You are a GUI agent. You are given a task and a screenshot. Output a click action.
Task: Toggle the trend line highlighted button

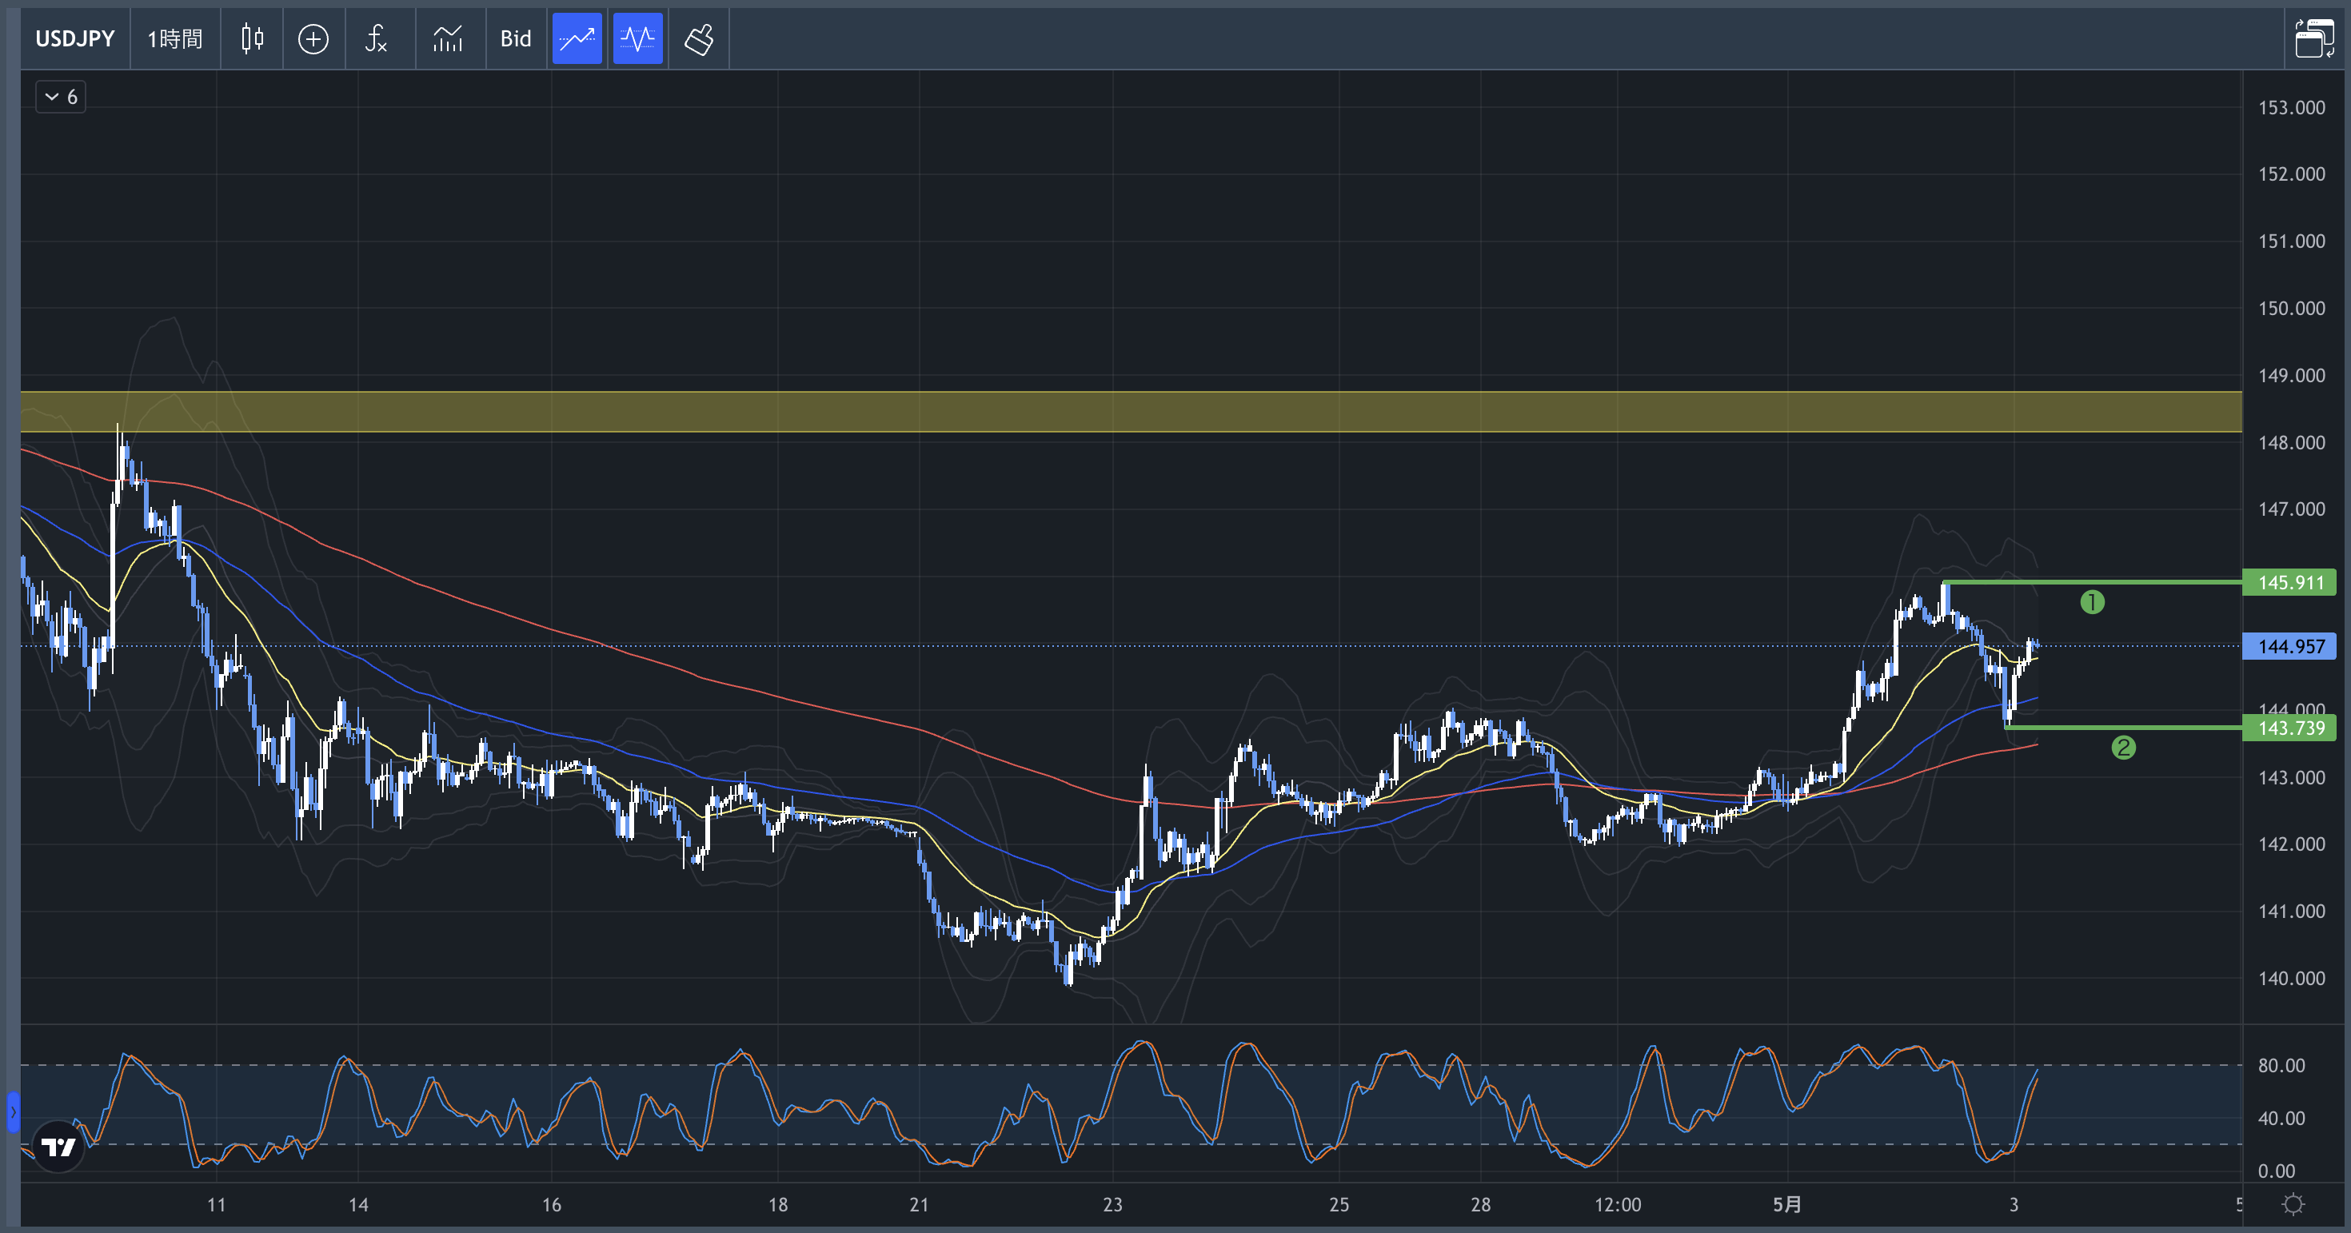577,39
